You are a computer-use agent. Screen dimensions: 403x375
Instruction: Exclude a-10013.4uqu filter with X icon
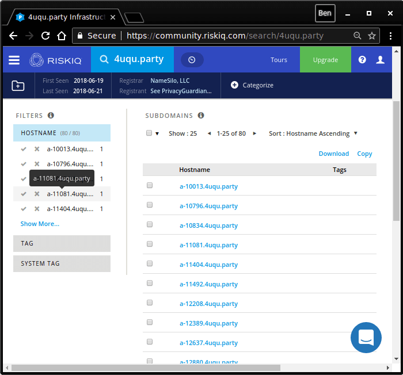(x=37, y=149)
